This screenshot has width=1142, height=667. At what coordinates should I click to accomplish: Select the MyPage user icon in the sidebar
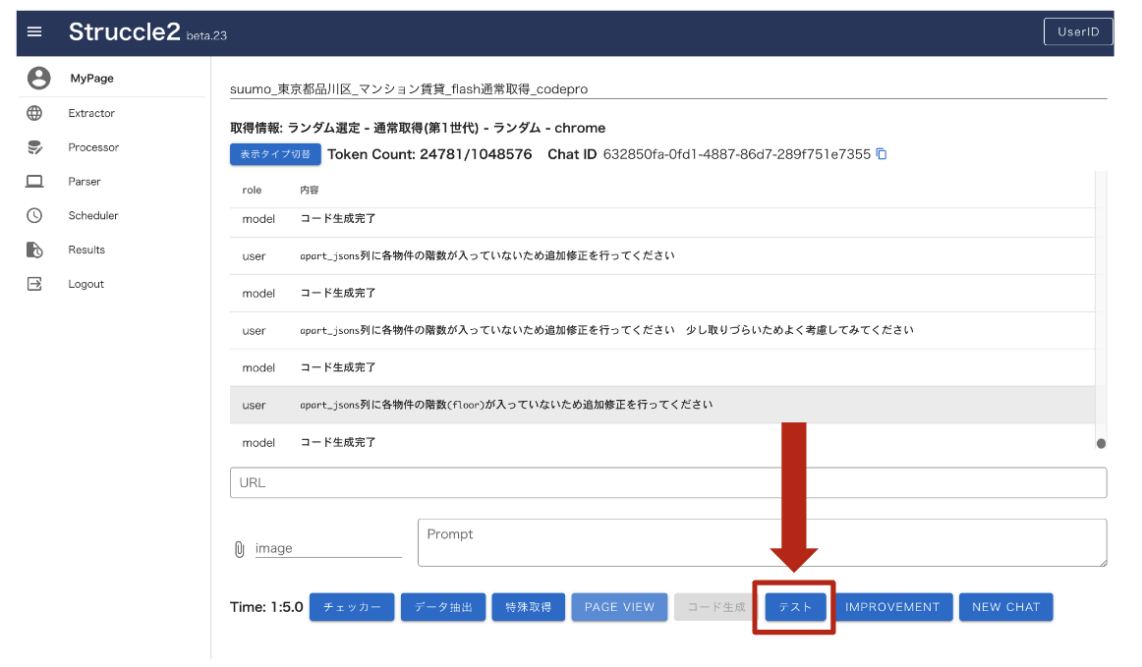click(x=38, y=78)
